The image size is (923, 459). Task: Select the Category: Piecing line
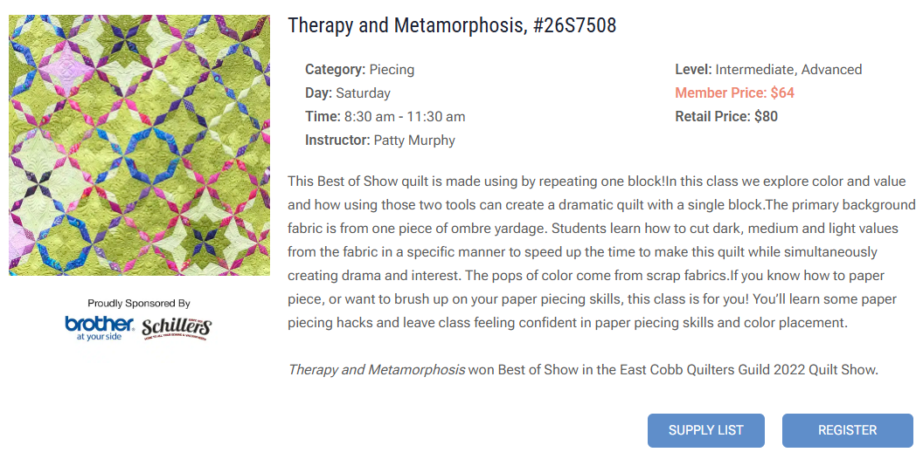tap(359, 70)
